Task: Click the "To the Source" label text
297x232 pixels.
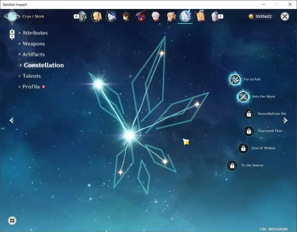Action: coord(252,165)
